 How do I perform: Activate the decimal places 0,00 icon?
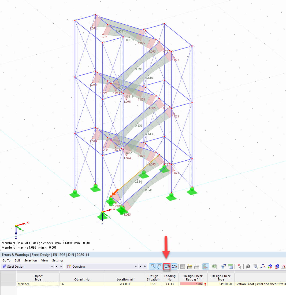coord(229,267)
